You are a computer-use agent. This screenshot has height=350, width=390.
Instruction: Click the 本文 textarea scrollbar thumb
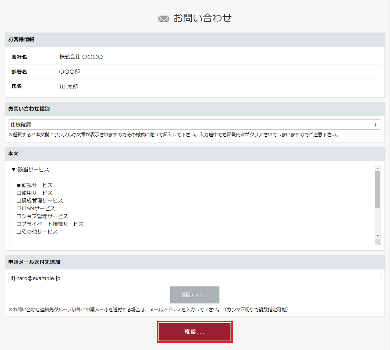click(378, 189)
